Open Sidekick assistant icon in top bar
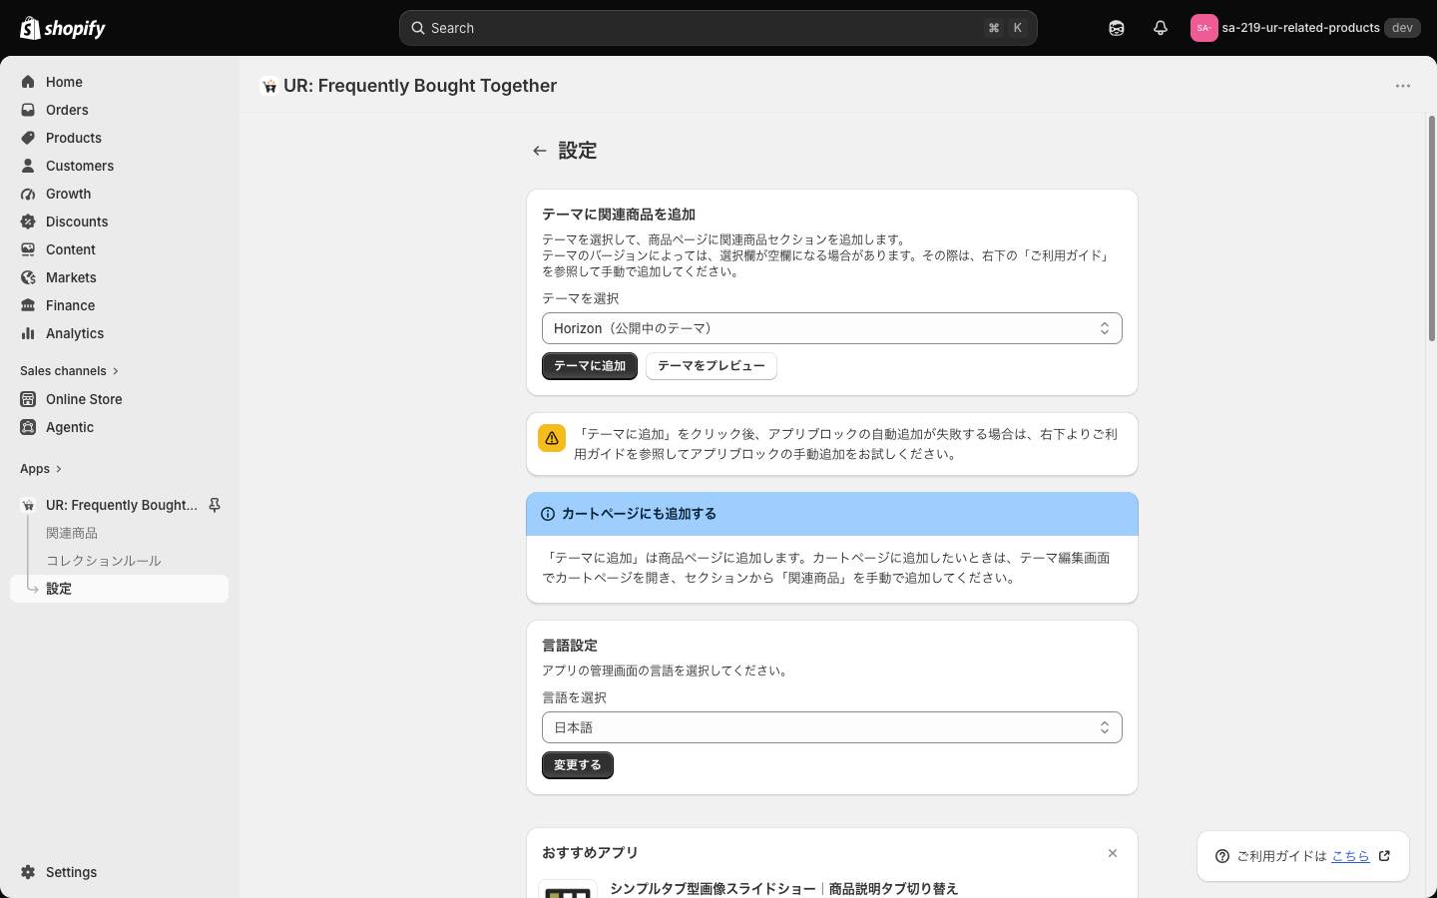 click(1117, 28)
